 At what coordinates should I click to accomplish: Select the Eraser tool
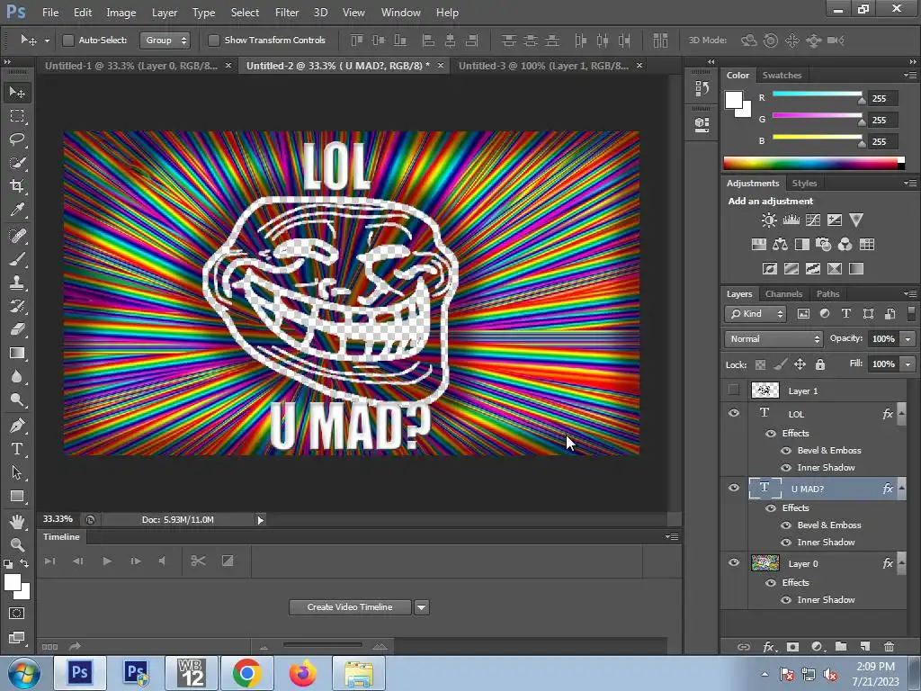click(x=17, y=329)
